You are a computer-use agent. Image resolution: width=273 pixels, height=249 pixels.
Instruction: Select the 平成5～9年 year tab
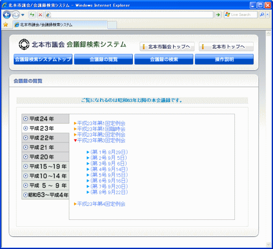pyautogui.click(x=45, y=185)
